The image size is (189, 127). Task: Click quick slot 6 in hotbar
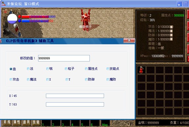95,123
